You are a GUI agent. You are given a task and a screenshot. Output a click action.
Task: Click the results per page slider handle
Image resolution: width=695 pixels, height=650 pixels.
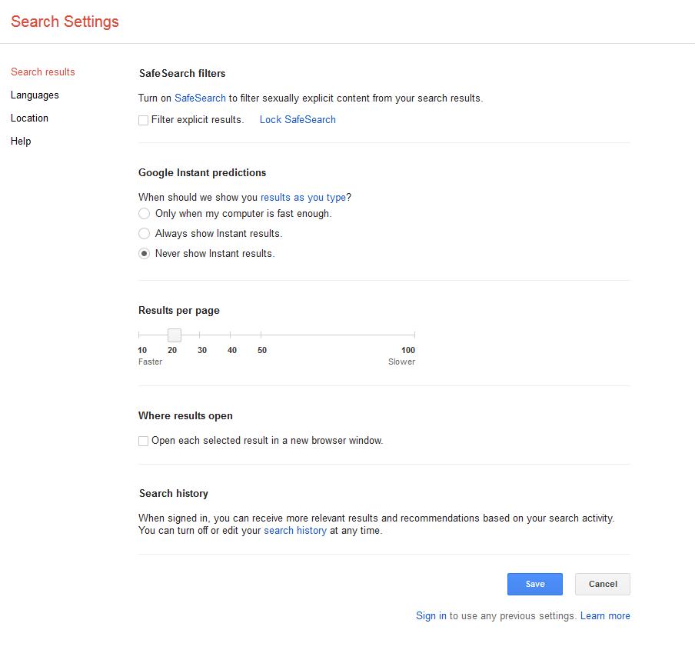175,335
